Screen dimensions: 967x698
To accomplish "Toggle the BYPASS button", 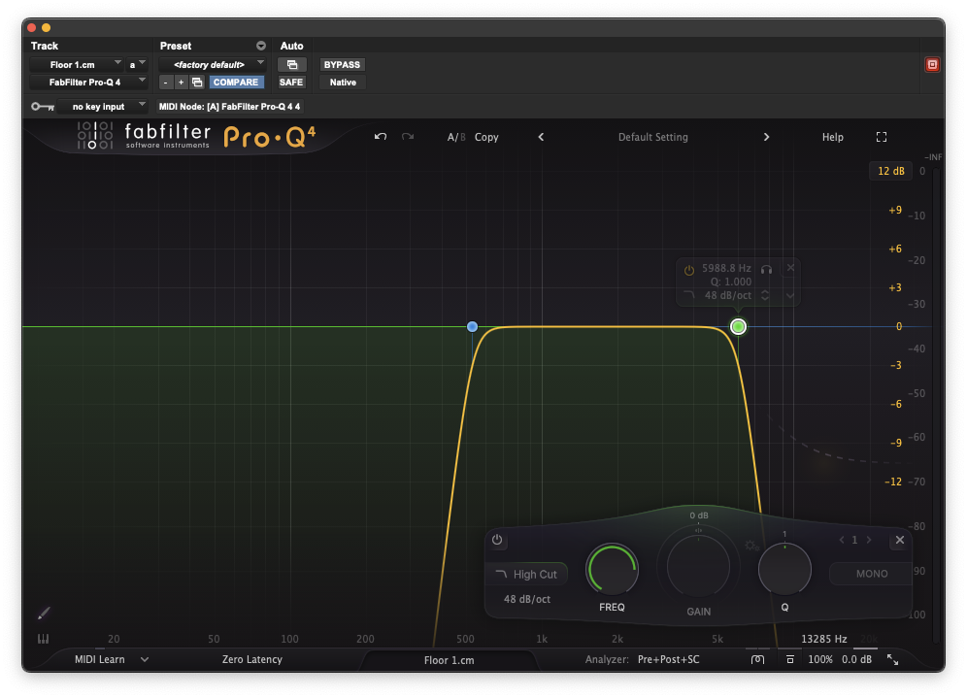I will [x=343, y=65].
